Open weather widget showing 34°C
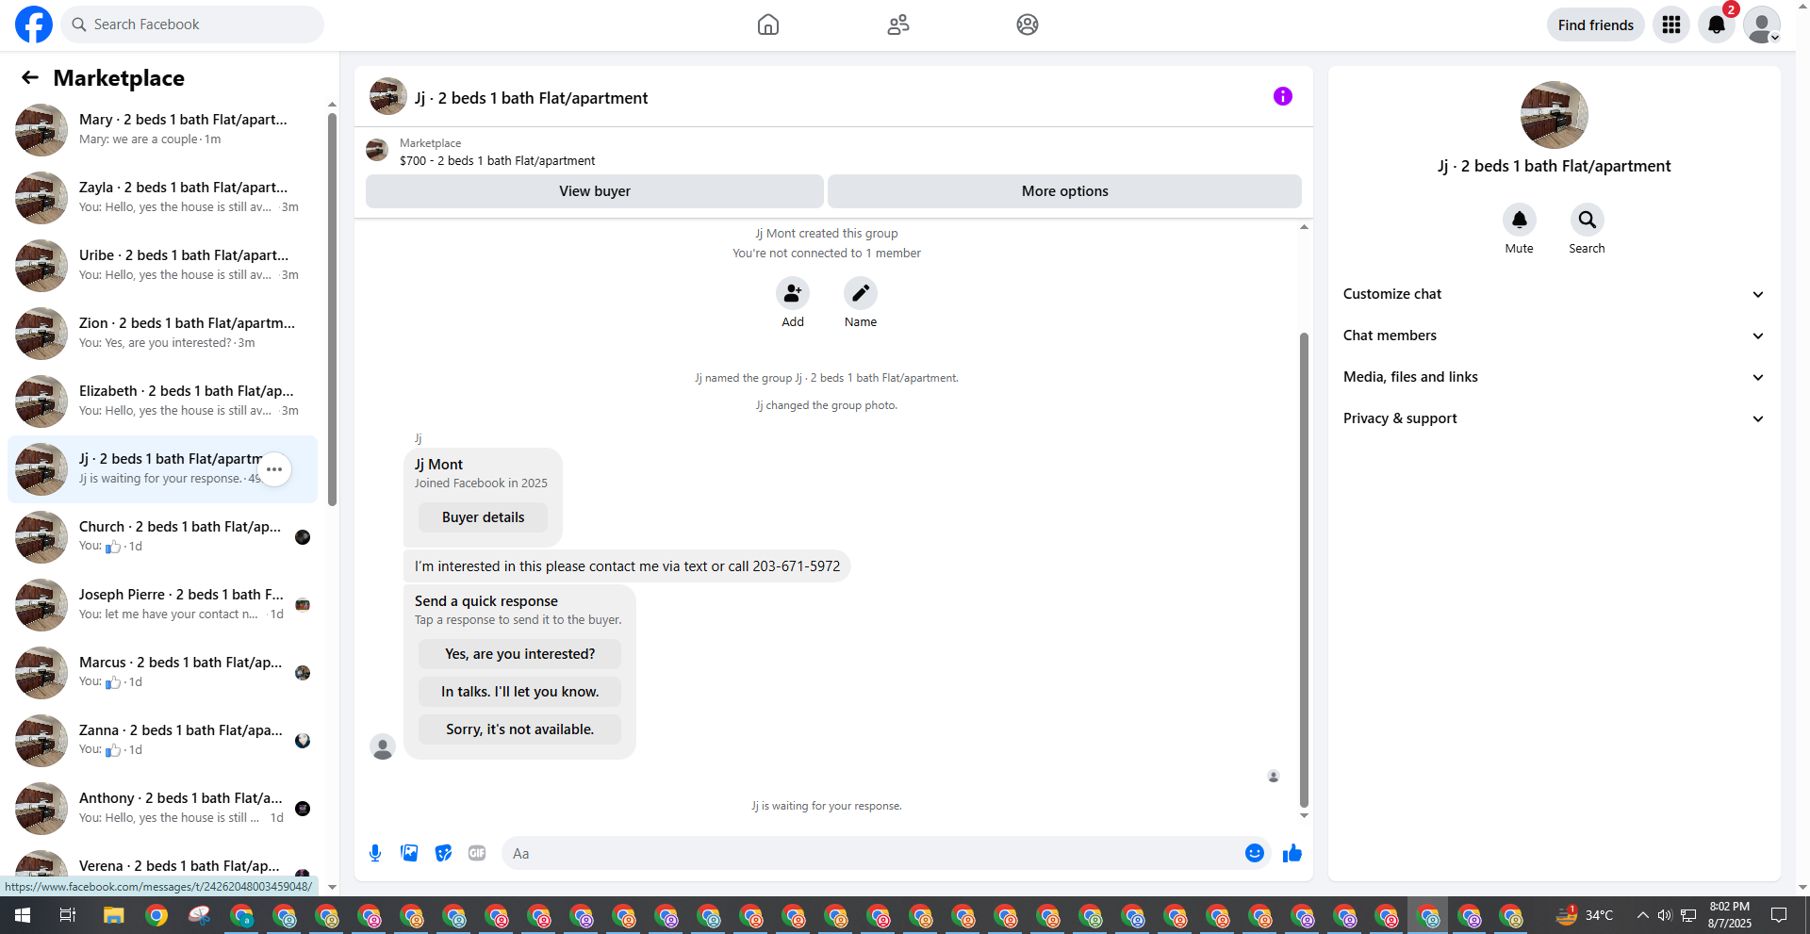The height and width of the screenshot is (934, 1810). pyautogui.click(x=1585, y=915)
